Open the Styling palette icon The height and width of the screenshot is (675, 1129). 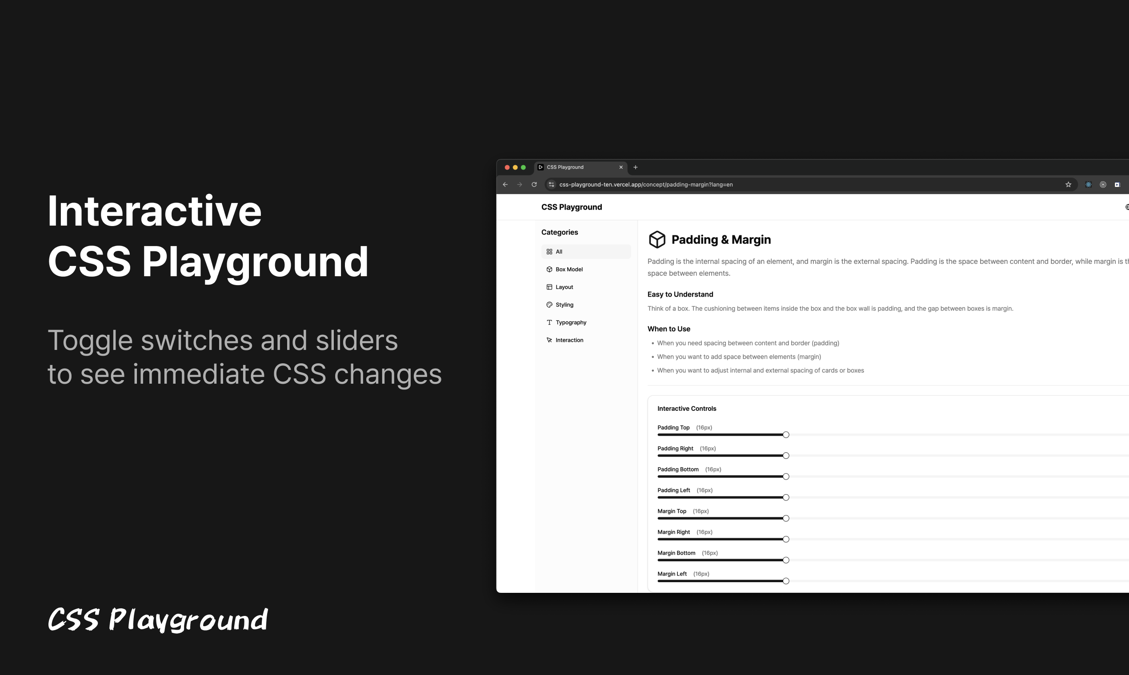coord(549,305)
